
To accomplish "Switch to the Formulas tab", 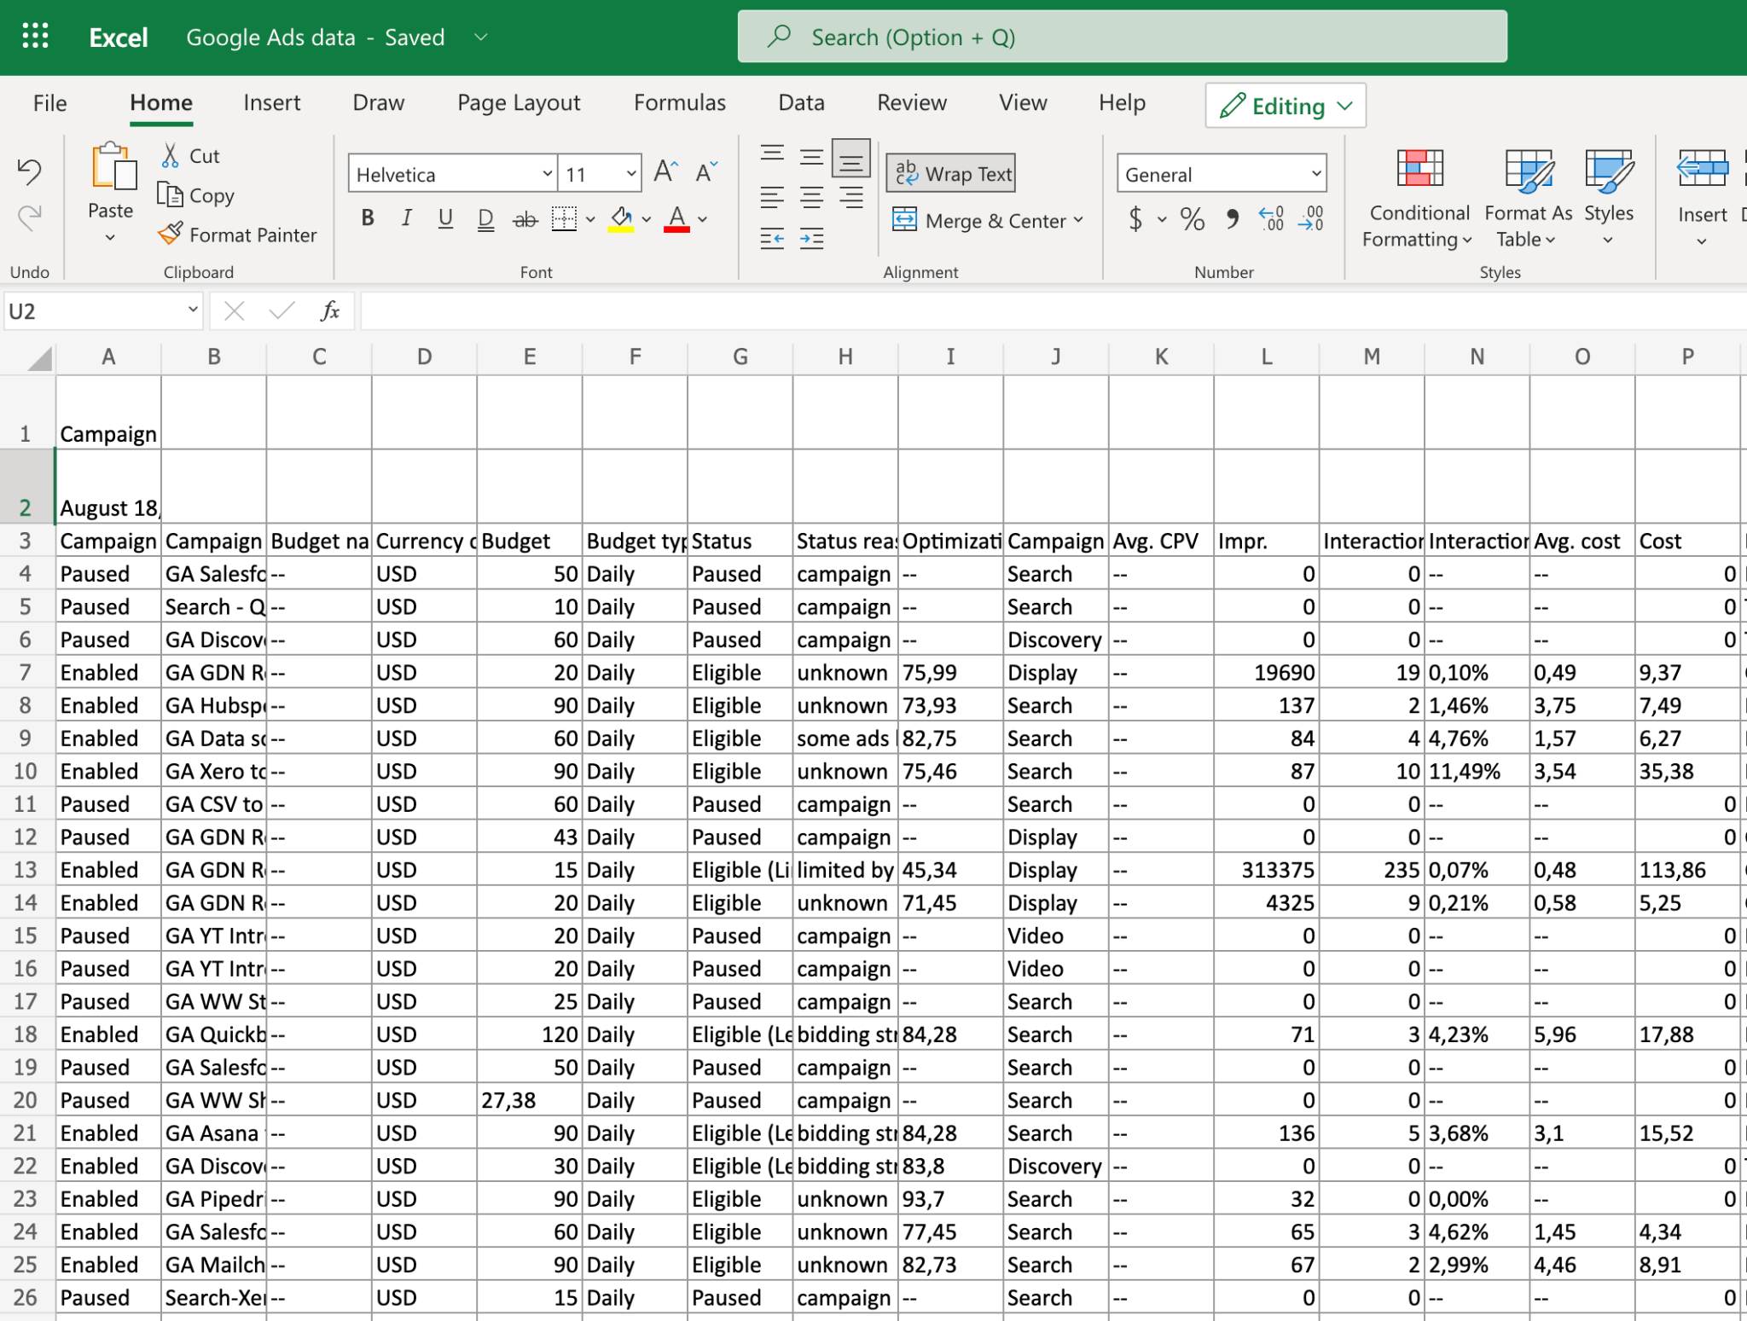I will point(680,103).
